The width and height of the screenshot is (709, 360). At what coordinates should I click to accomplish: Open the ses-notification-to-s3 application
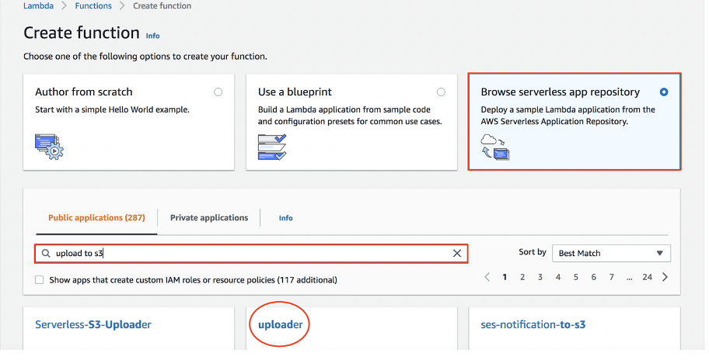pyautogui.click(x=533, y=324)
